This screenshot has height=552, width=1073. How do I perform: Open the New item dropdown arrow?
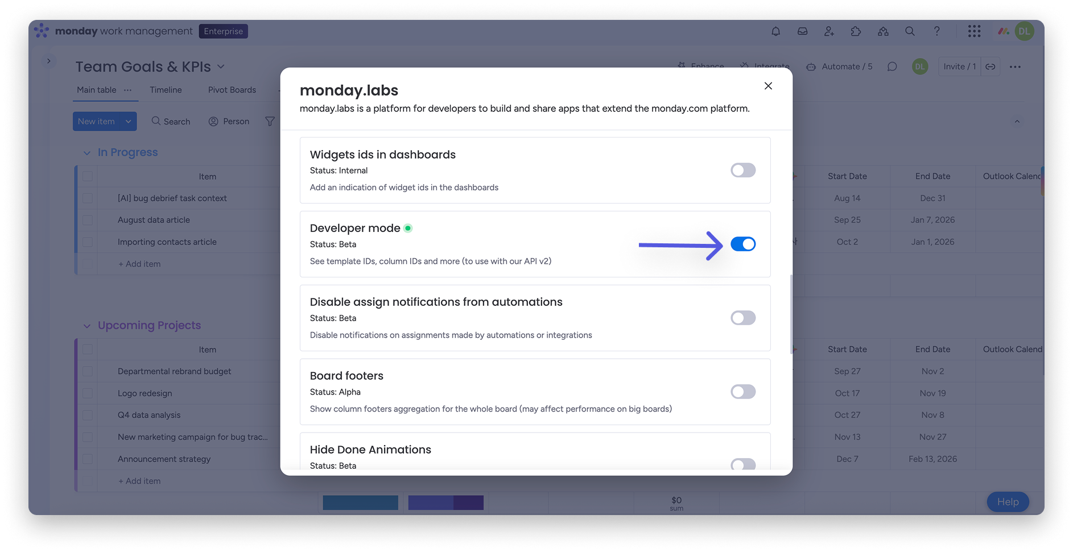point(129,121)
